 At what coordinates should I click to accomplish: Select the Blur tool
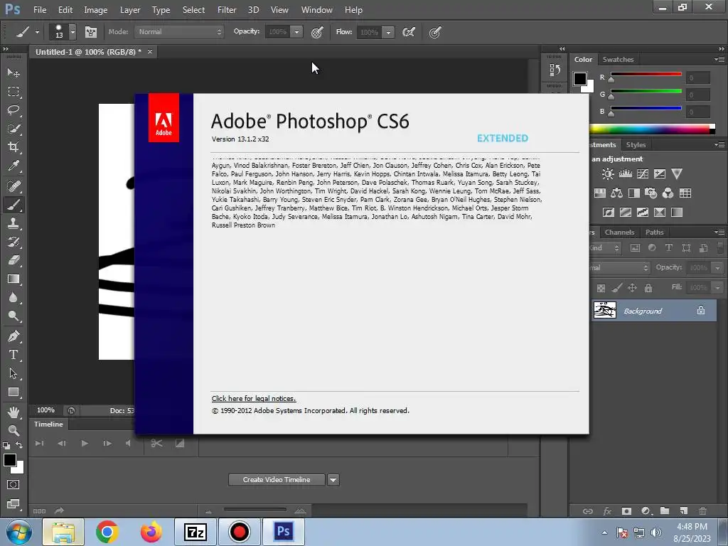(13, 298)
